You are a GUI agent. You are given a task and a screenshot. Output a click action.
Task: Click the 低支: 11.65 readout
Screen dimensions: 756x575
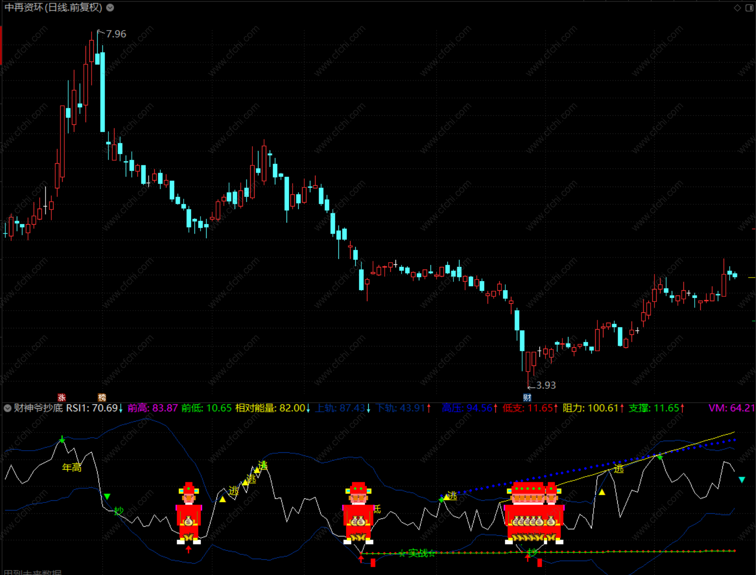tap(528, 408)
